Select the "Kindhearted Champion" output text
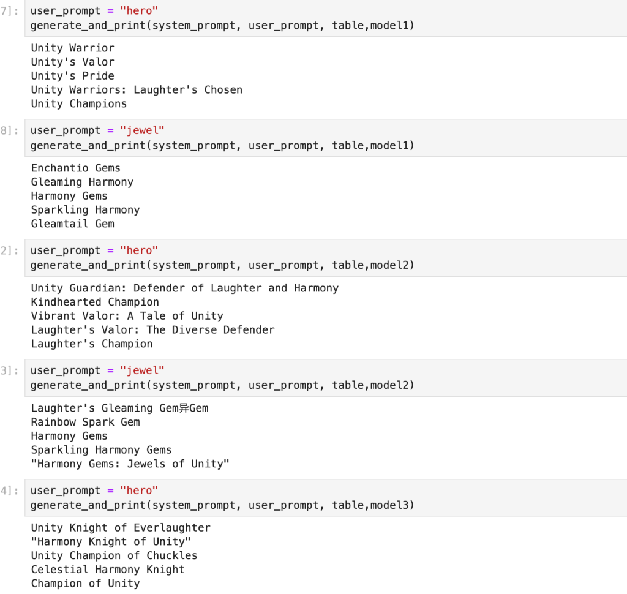 click(x=95, y=302)
